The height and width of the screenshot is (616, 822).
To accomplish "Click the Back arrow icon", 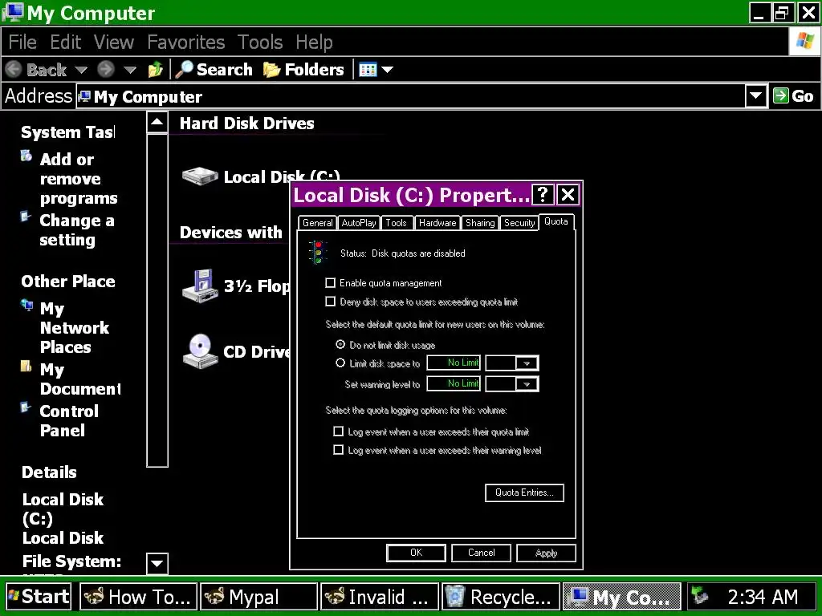I will [14, 69].
